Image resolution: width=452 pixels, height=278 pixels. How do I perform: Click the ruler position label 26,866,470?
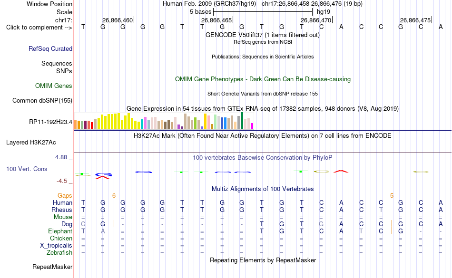tap(316, 20)
